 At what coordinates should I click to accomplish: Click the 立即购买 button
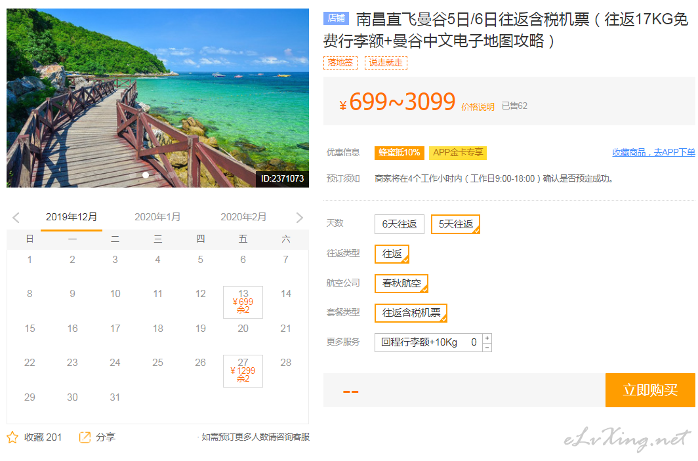pyautogui.click(x=650, y=390)
